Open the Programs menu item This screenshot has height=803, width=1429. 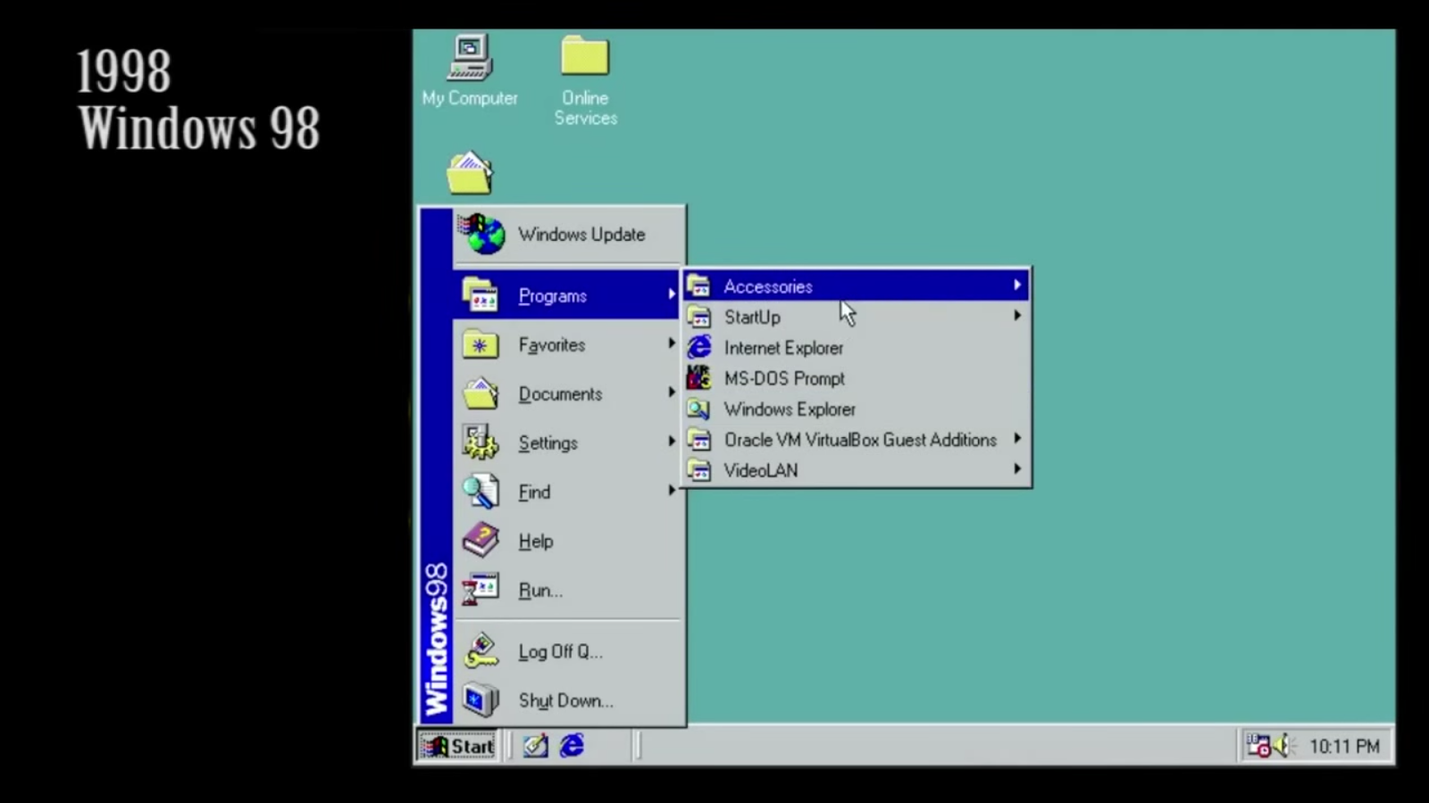pyautogui.click(x=566, y=295)
